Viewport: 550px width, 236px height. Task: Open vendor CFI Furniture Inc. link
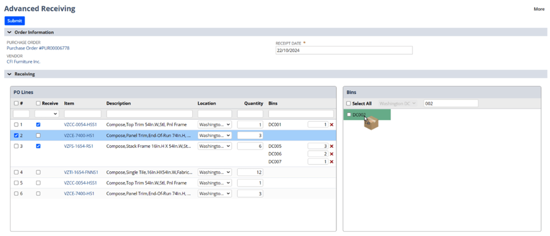click(x=23, y=61)
